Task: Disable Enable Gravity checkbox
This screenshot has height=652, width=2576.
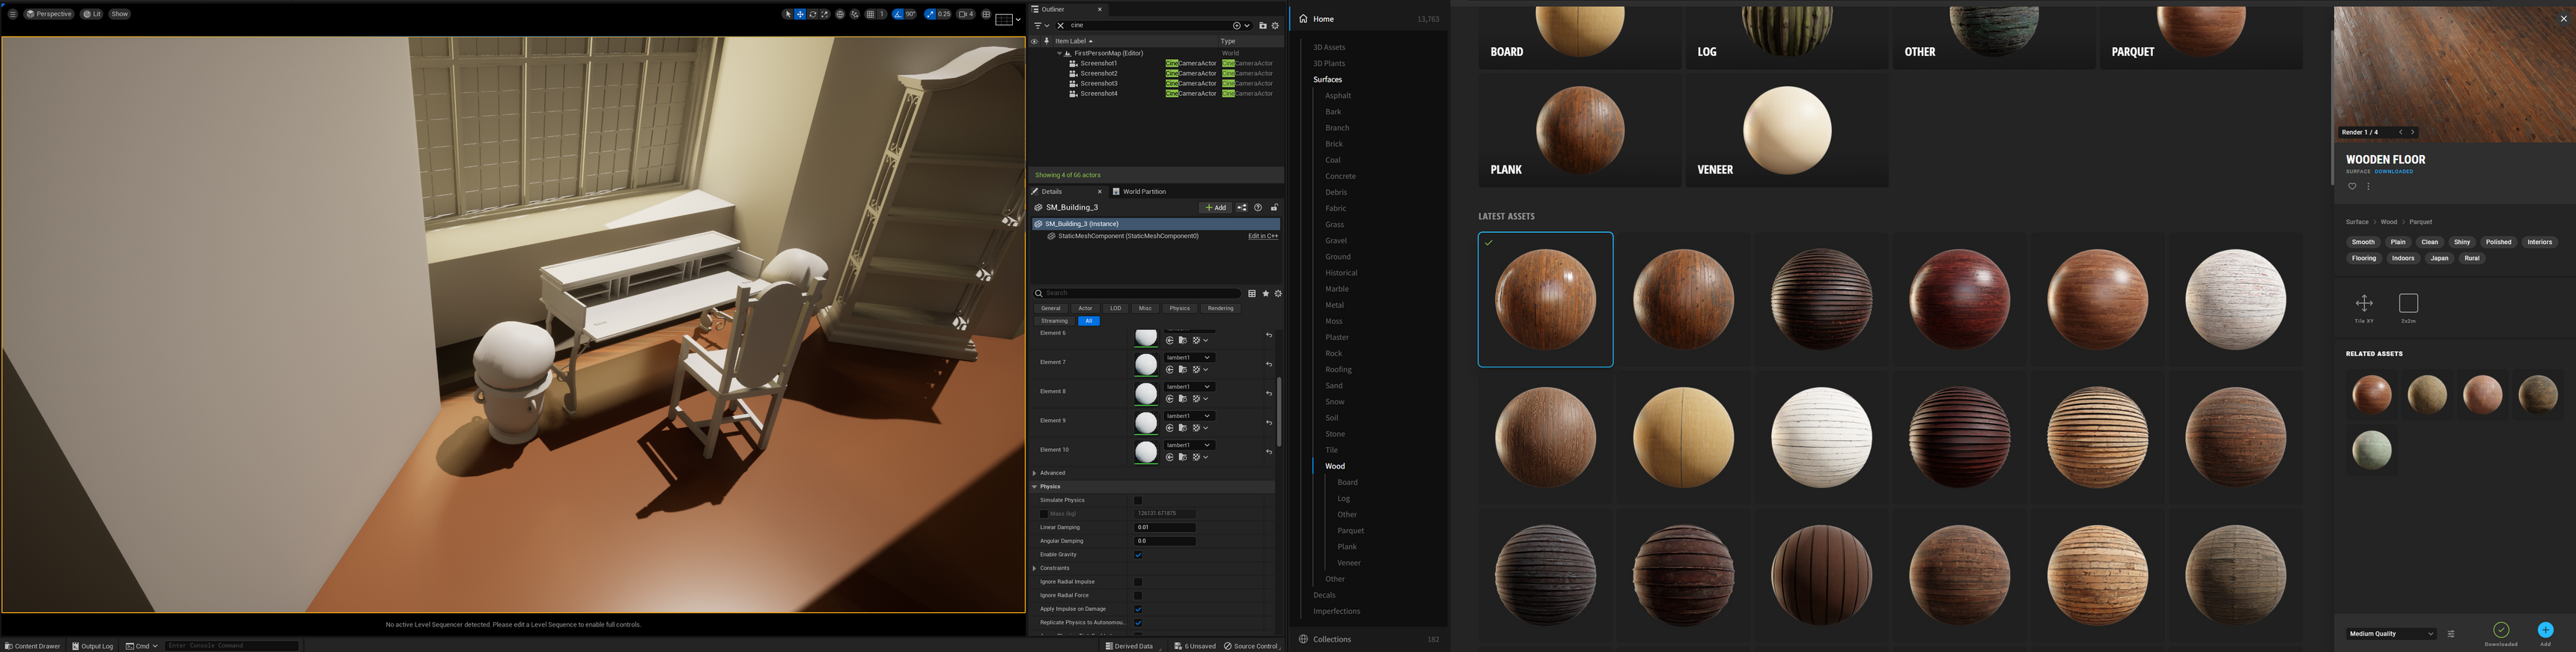Action: (1138, 555)
